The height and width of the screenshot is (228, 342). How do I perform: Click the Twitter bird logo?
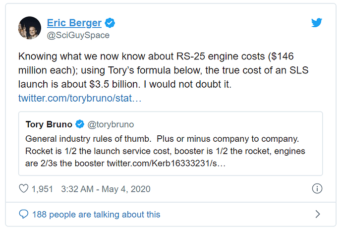[x=317, y=23]
